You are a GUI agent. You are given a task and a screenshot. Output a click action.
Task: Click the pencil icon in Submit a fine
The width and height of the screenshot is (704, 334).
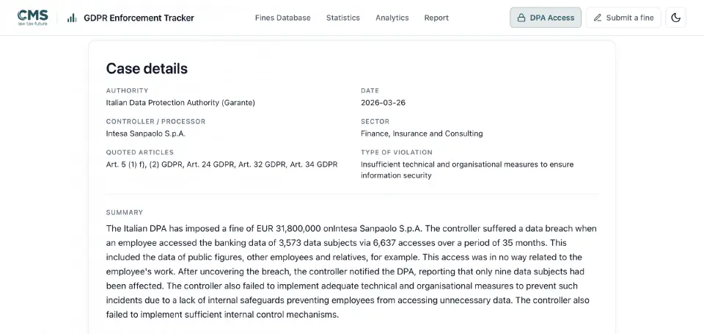click(597, 18)
